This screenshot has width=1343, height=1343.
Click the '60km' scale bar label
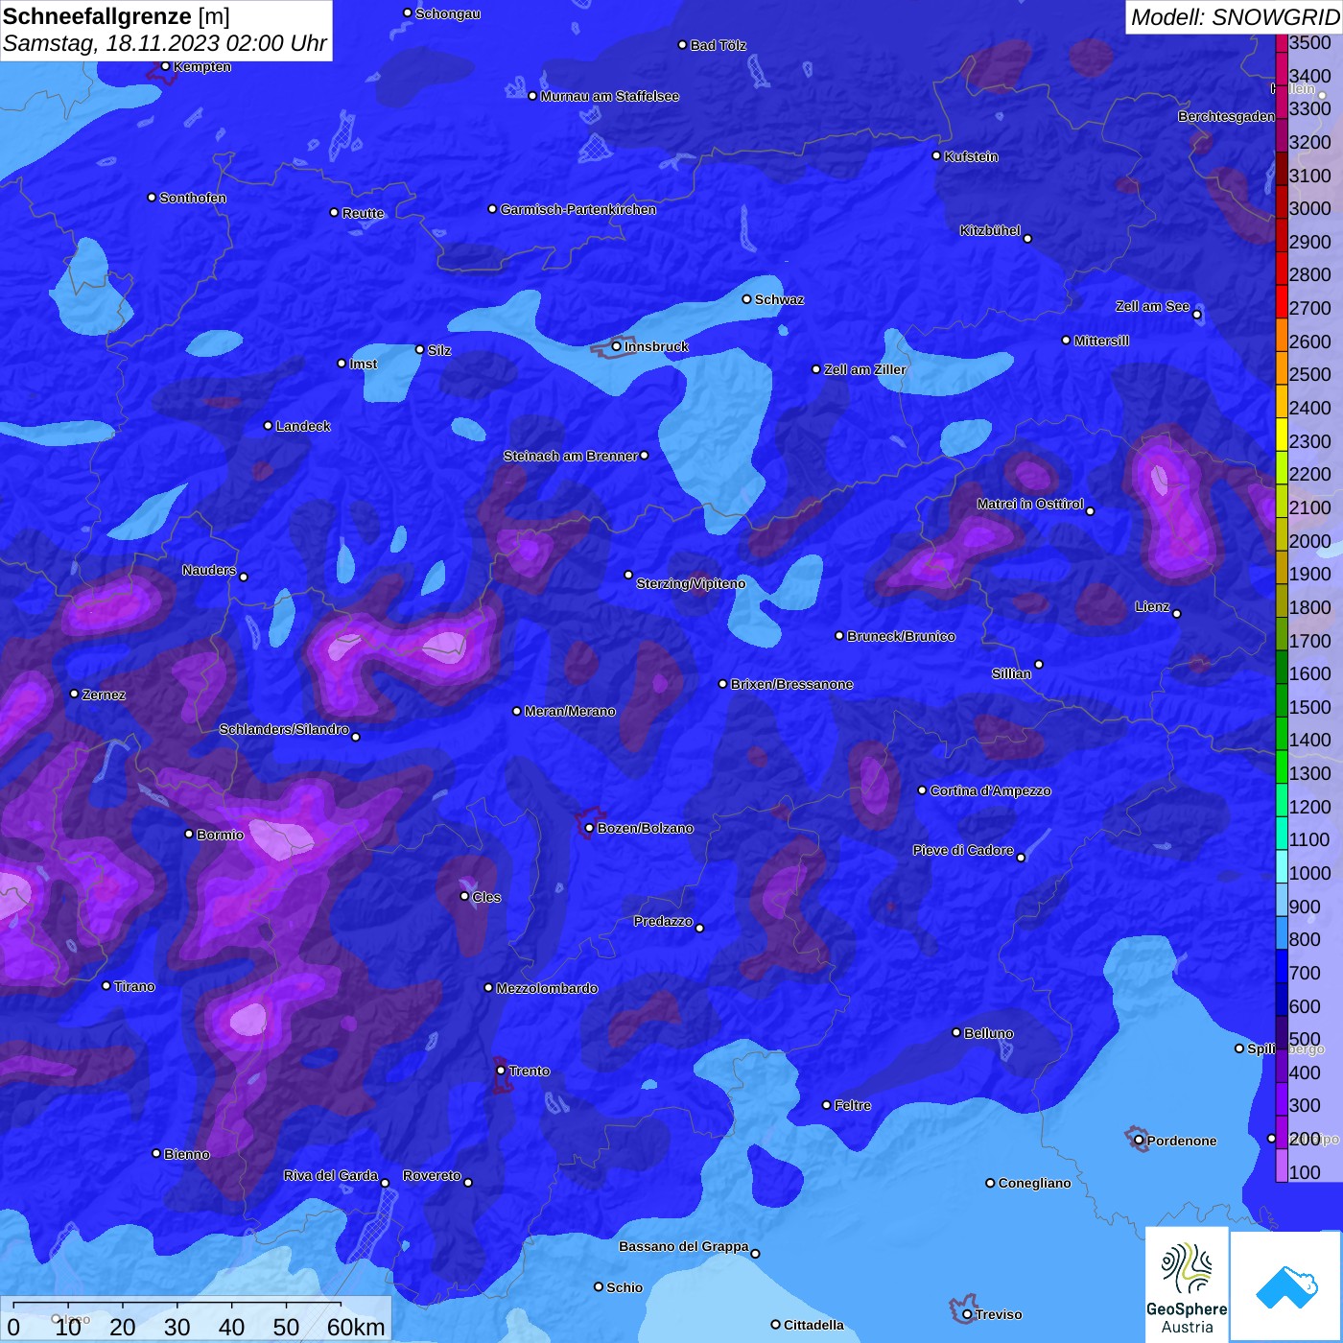(356, 1327)
